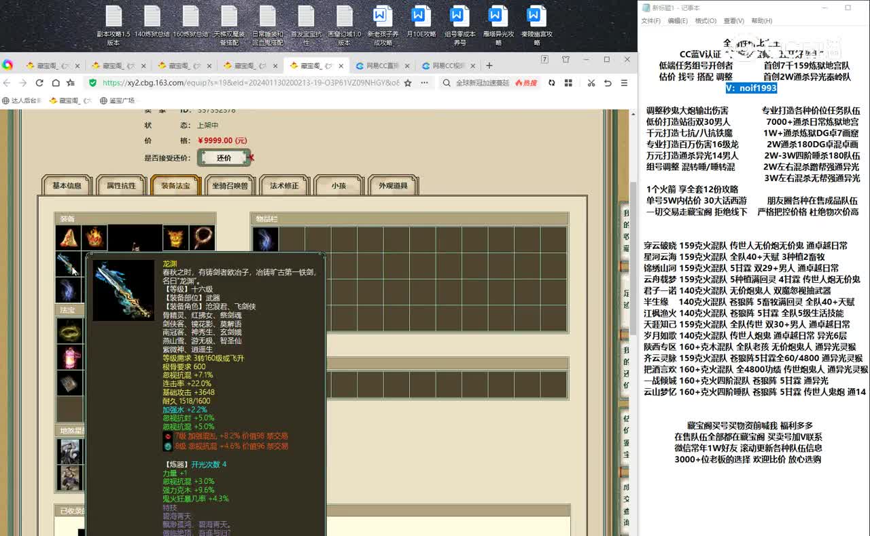Open desktop file 画窟幻域1.0版本
The width and height of the screenshot is (870, 536).
pyautogui.click(x=345, y=26)
